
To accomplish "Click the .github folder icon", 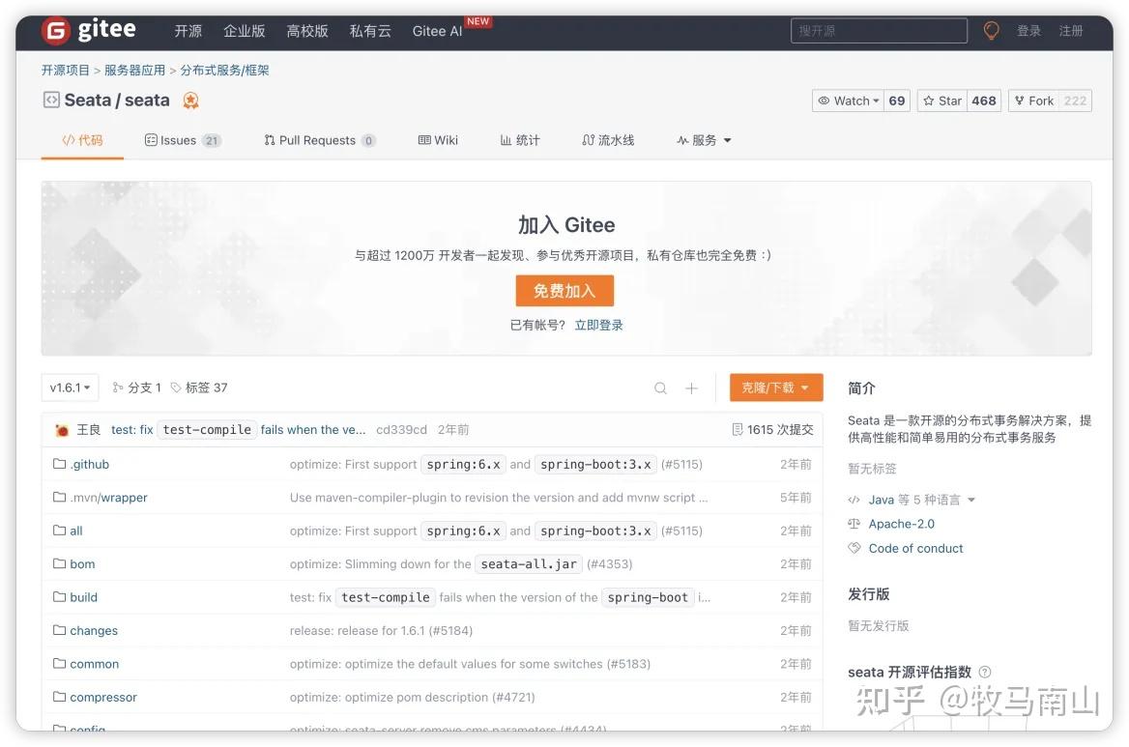I will click(59, 464).
